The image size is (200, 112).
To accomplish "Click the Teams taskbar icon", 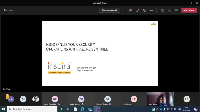I will [97, 109].
